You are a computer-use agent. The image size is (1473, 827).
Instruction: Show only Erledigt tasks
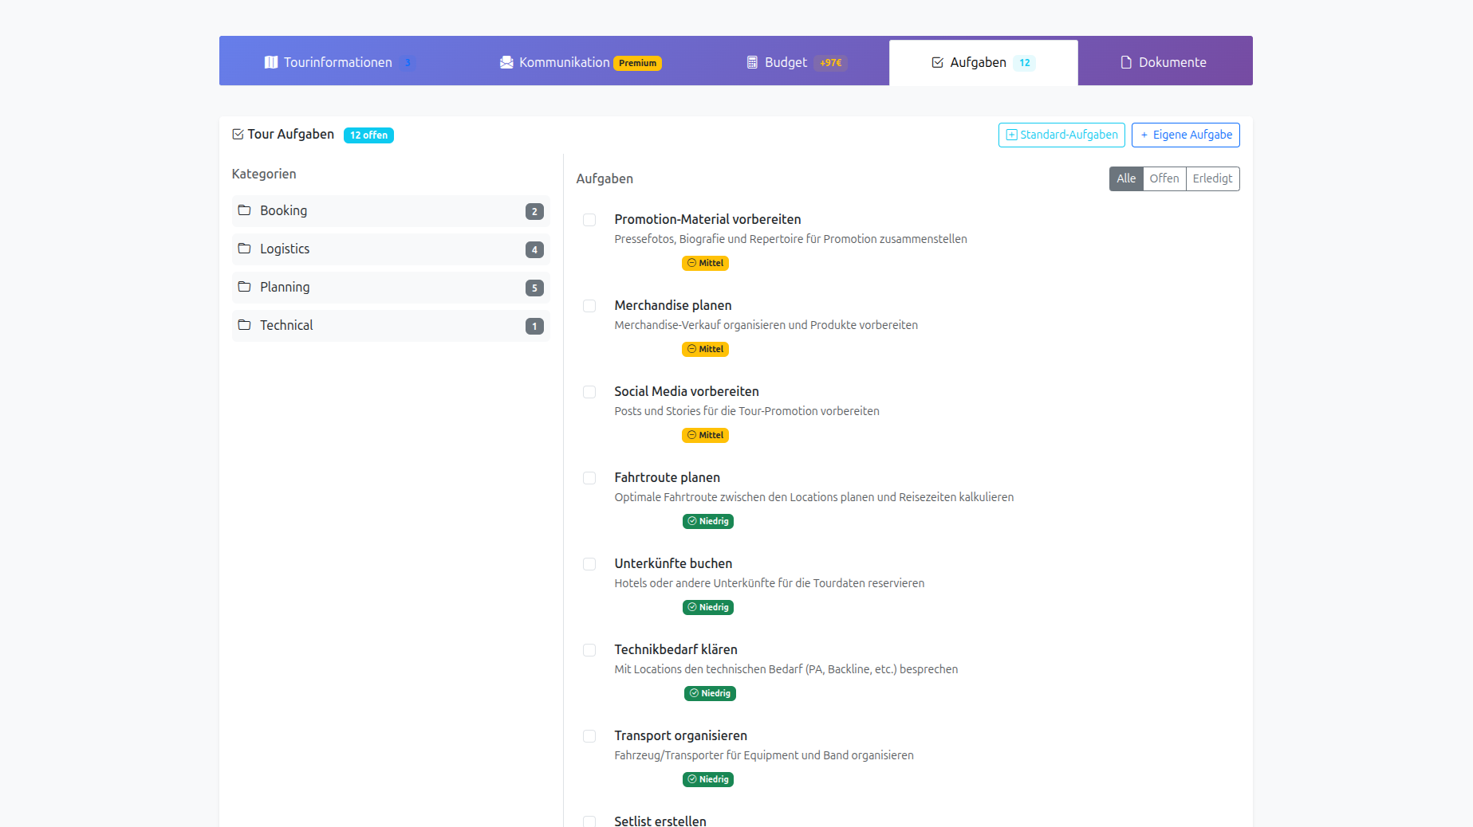pyautogui.click(x=1212, y=178)
